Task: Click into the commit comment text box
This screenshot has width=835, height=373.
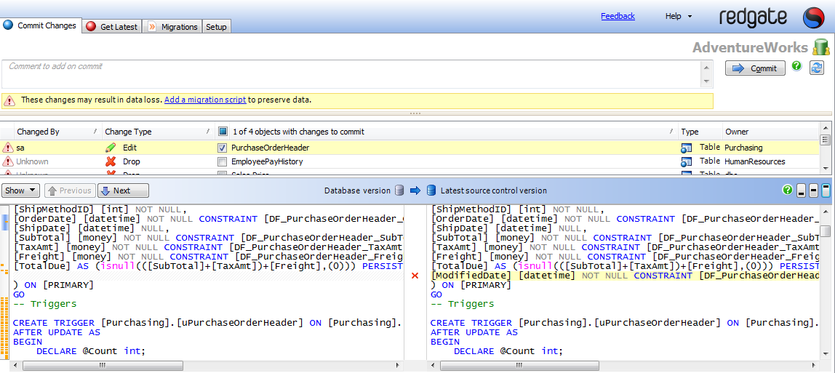Action: 351,74
